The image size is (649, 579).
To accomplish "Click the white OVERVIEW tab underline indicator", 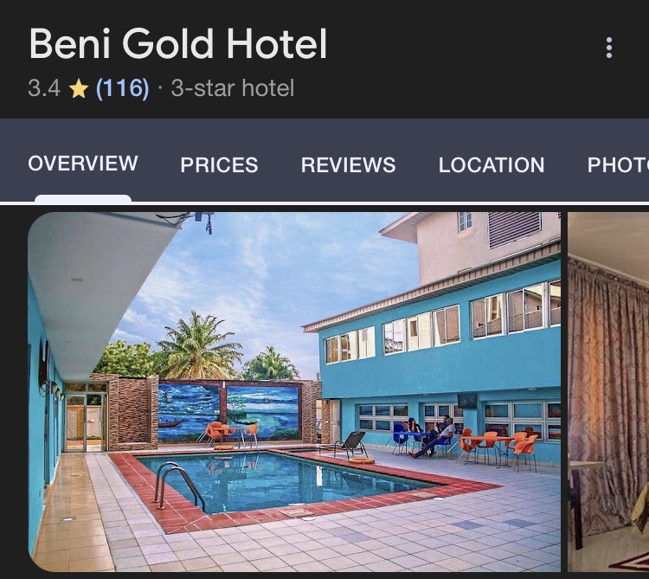I will click(83, 198).
